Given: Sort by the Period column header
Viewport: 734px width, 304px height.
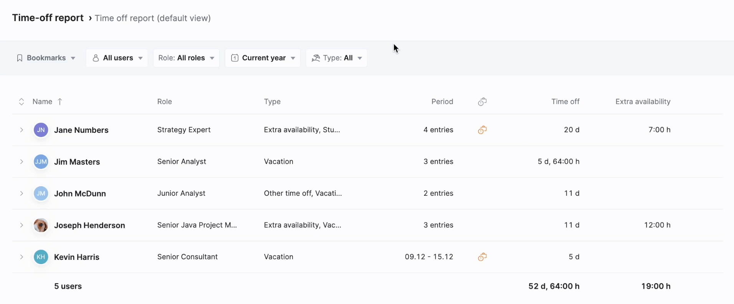Looking at the screenshot, I should [442, 102].
